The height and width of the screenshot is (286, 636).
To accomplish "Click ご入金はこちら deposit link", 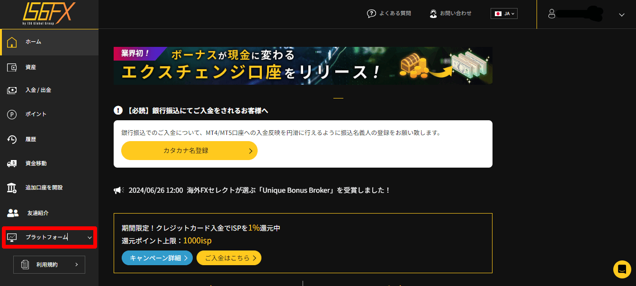I will [229, 258].
